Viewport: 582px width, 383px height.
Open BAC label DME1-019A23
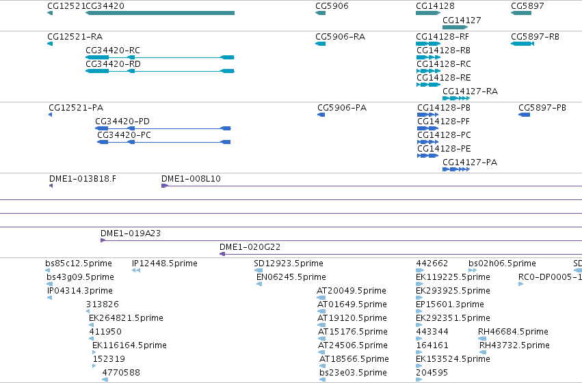click(131, 233)
